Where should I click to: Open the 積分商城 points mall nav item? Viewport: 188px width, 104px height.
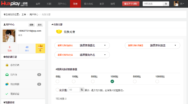click(88, 4)
